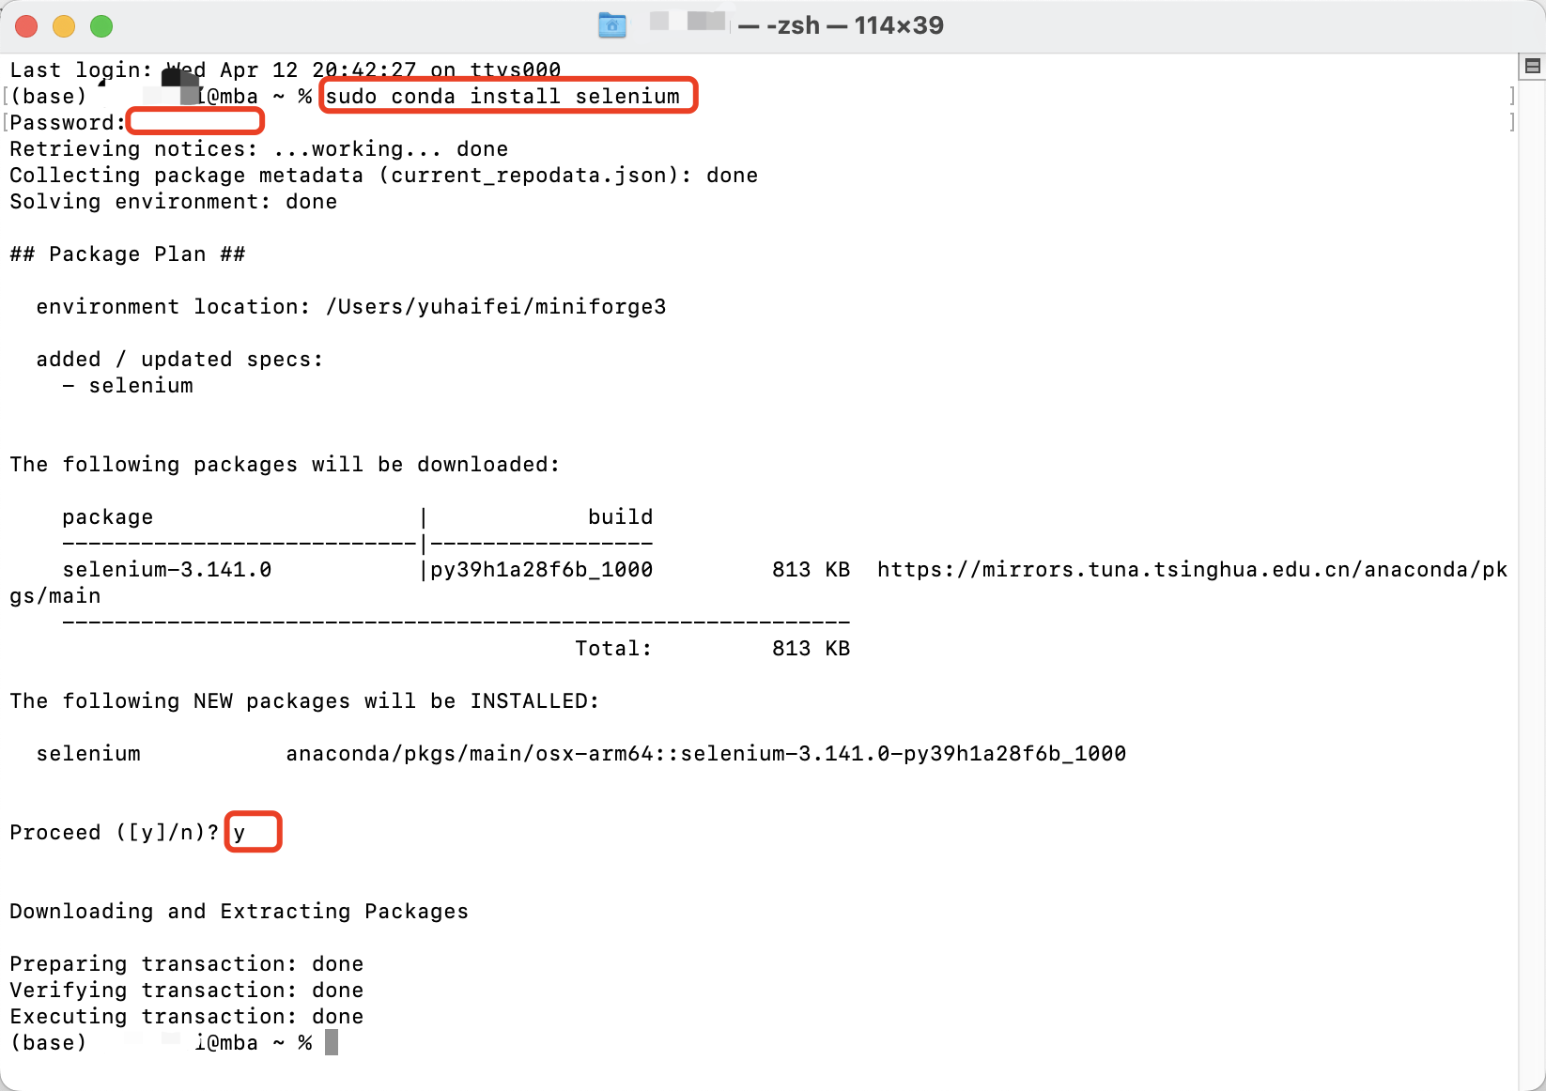The height and width of the screenshot is (1091, 1546).
Task: Click the "added / updated specs:" line
Action: click(x=179, y=359)
